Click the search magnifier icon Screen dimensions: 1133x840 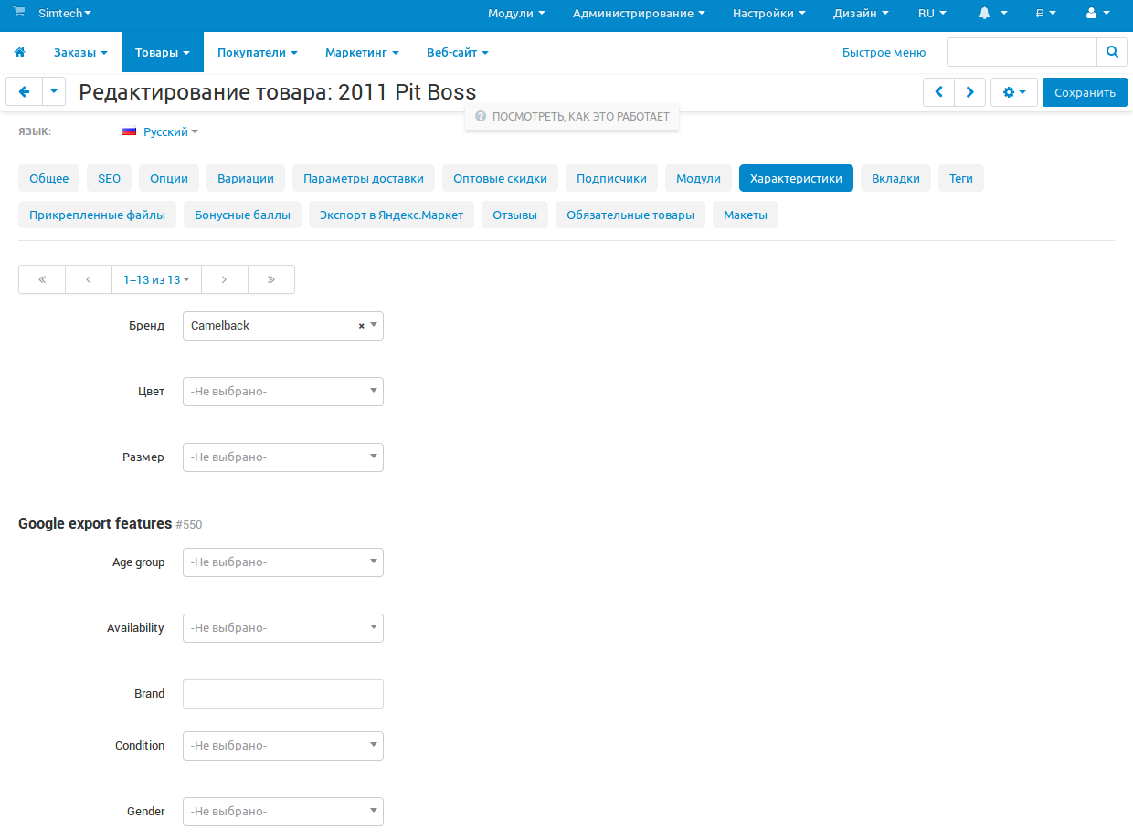[1112, 52]
